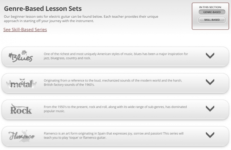The height and width of the screenshot is (150, 231).
Task: Switch to the SKILL-BASED section
Action: pyautogui.click(x=212, y=20)
